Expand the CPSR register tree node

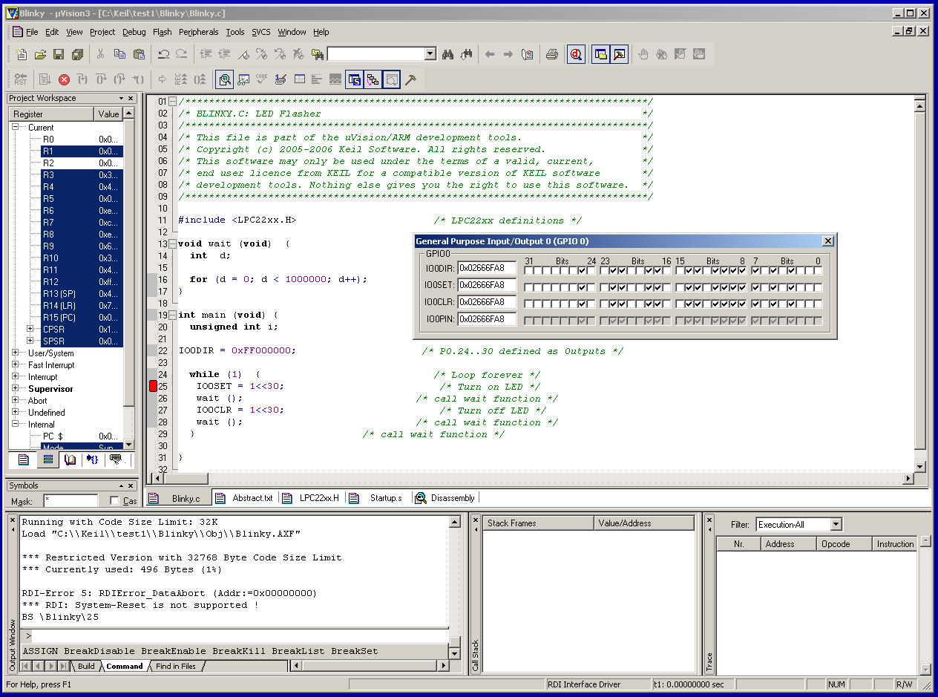(30, 329)
